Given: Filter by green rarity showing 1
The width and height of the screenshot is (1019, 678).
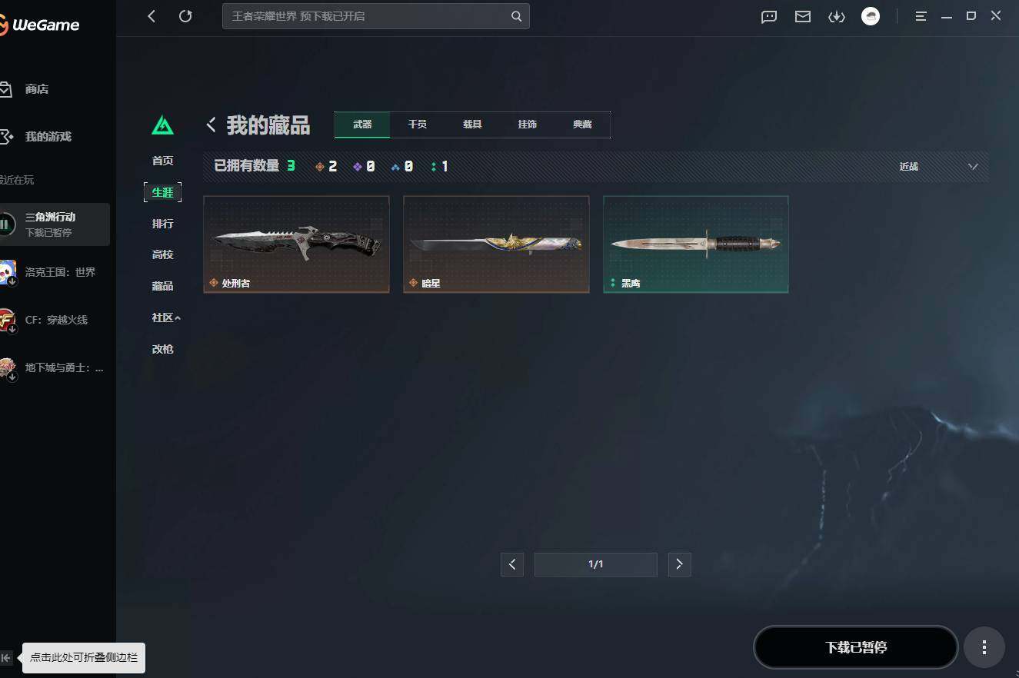Looking at the screenshot, I should (439, 166).
